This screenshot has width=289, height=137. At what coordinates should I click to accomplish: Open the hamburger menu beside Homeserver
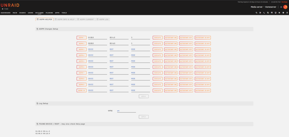coord(281,7)
